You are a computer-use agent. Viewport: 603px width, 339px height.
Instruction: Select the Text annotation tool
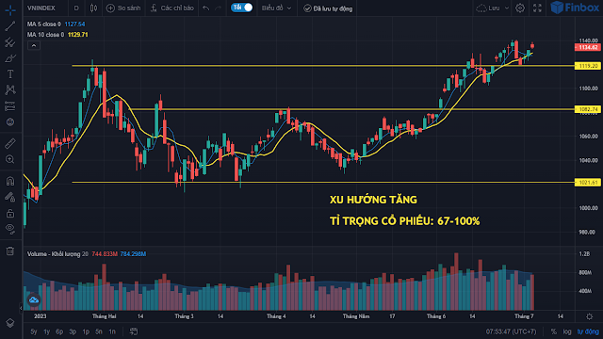[x=10, y=73]
